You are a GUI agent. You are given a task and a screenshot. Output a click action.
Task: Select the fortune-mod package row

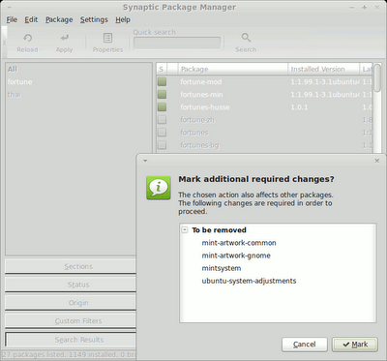[264, 81]
